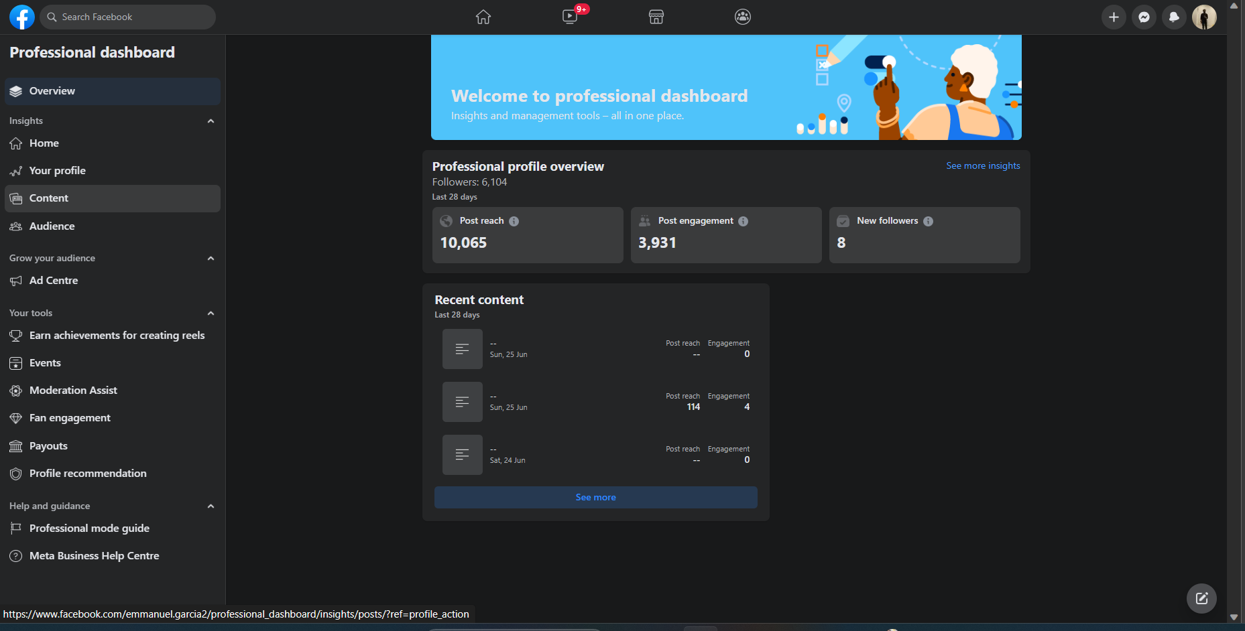This screenshot has width=1245, height=631.
Task: Collapse the Insights section
Action: pyautogui.click(x=211, y=121)
